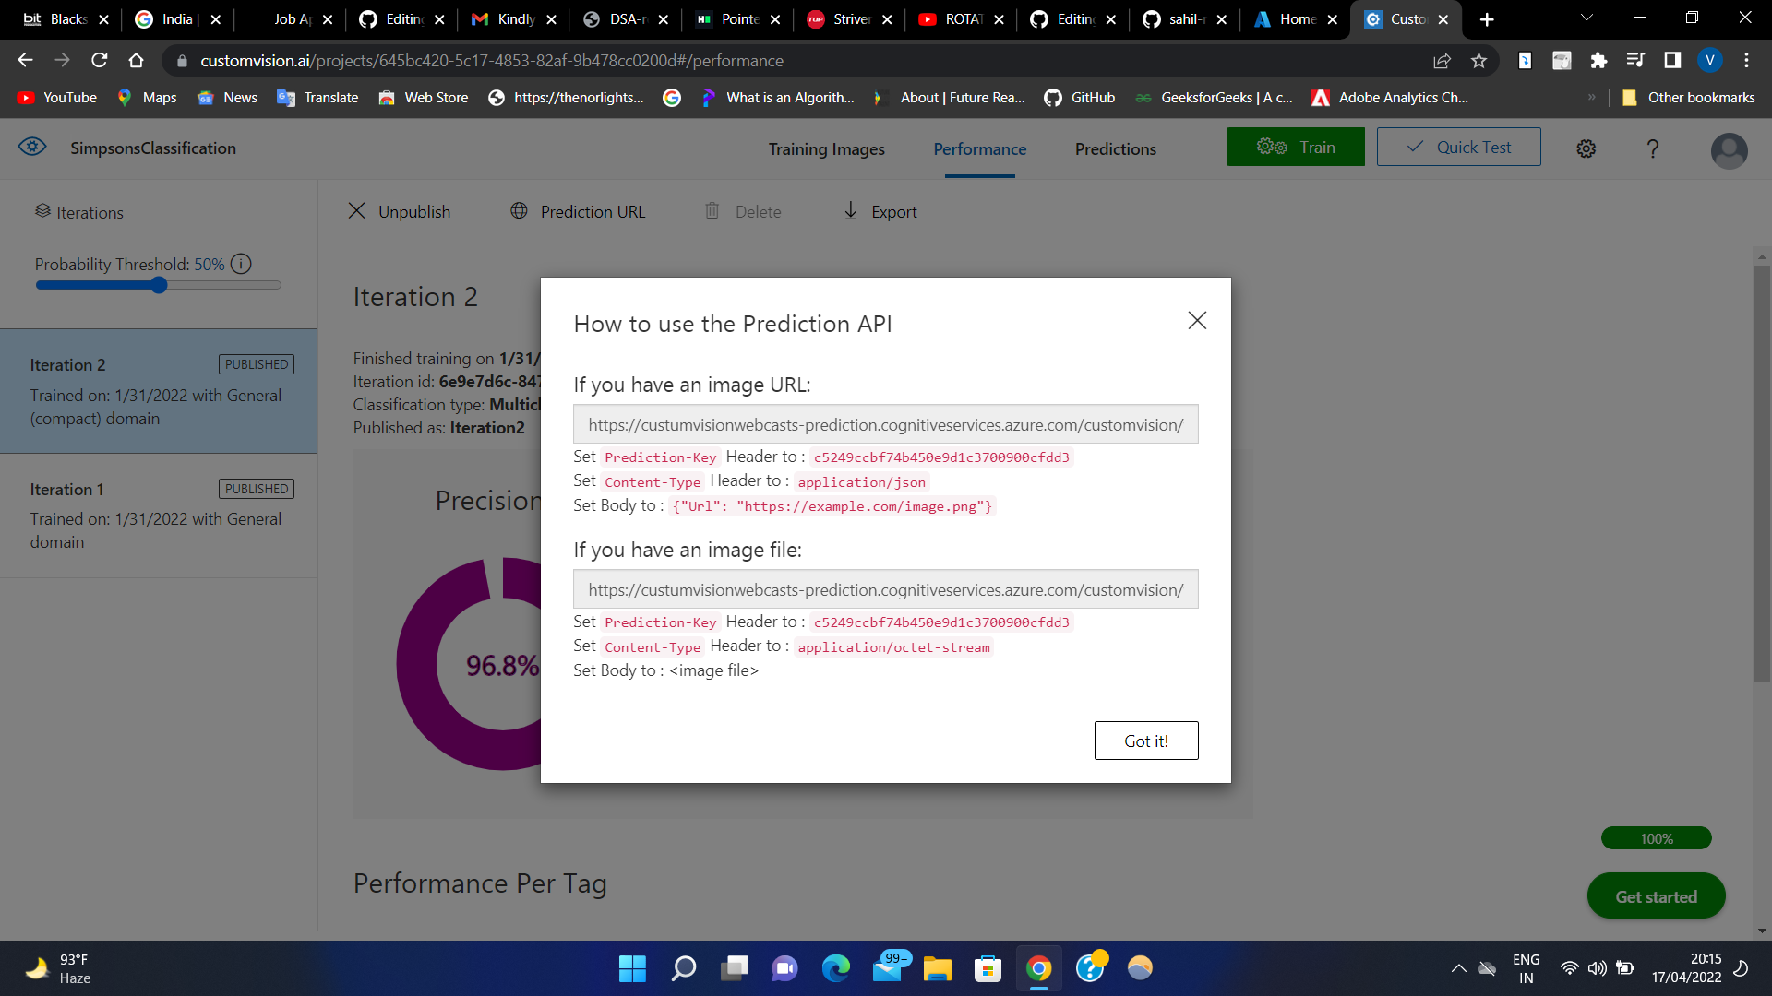Click the Unpublish option
The height and width of the screenshot is (996, 1772).
(399, 211)
